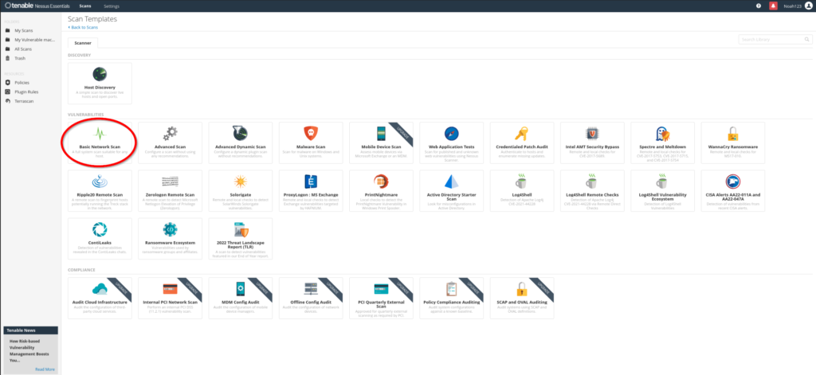
Task: Choose ProxyLogon : MS Exchange template
Action: click(x=311, y=190)
